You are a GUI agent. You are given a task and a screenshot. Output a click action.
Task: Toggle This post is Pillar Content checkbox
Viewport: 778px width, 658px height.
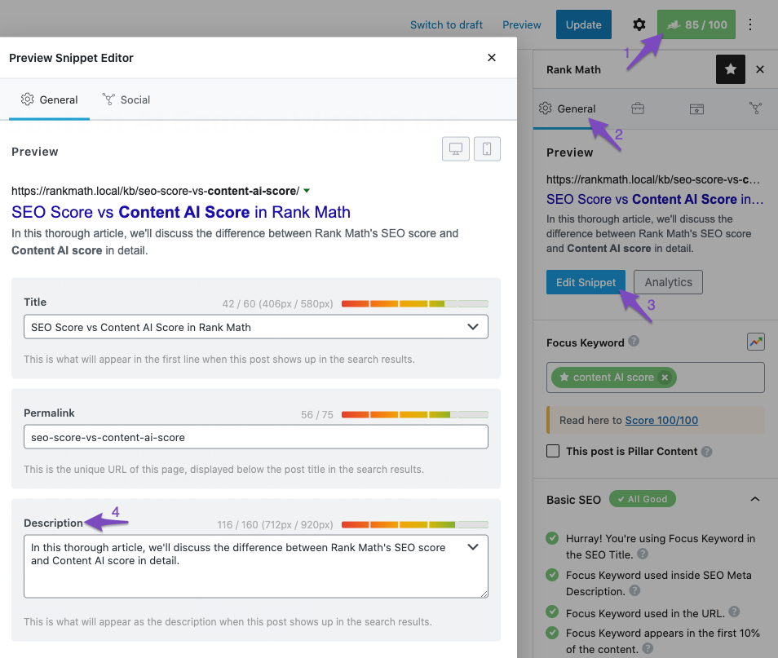pyautogui.click(x=553, y=451)
